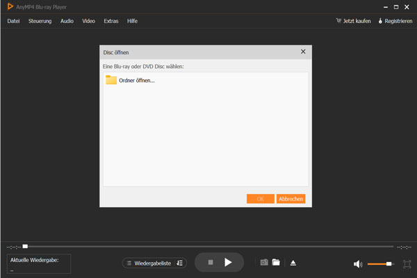Click the folder icon beside Ordner öffnen
Screen dimensions: 417x278
(x=111, y=80)
